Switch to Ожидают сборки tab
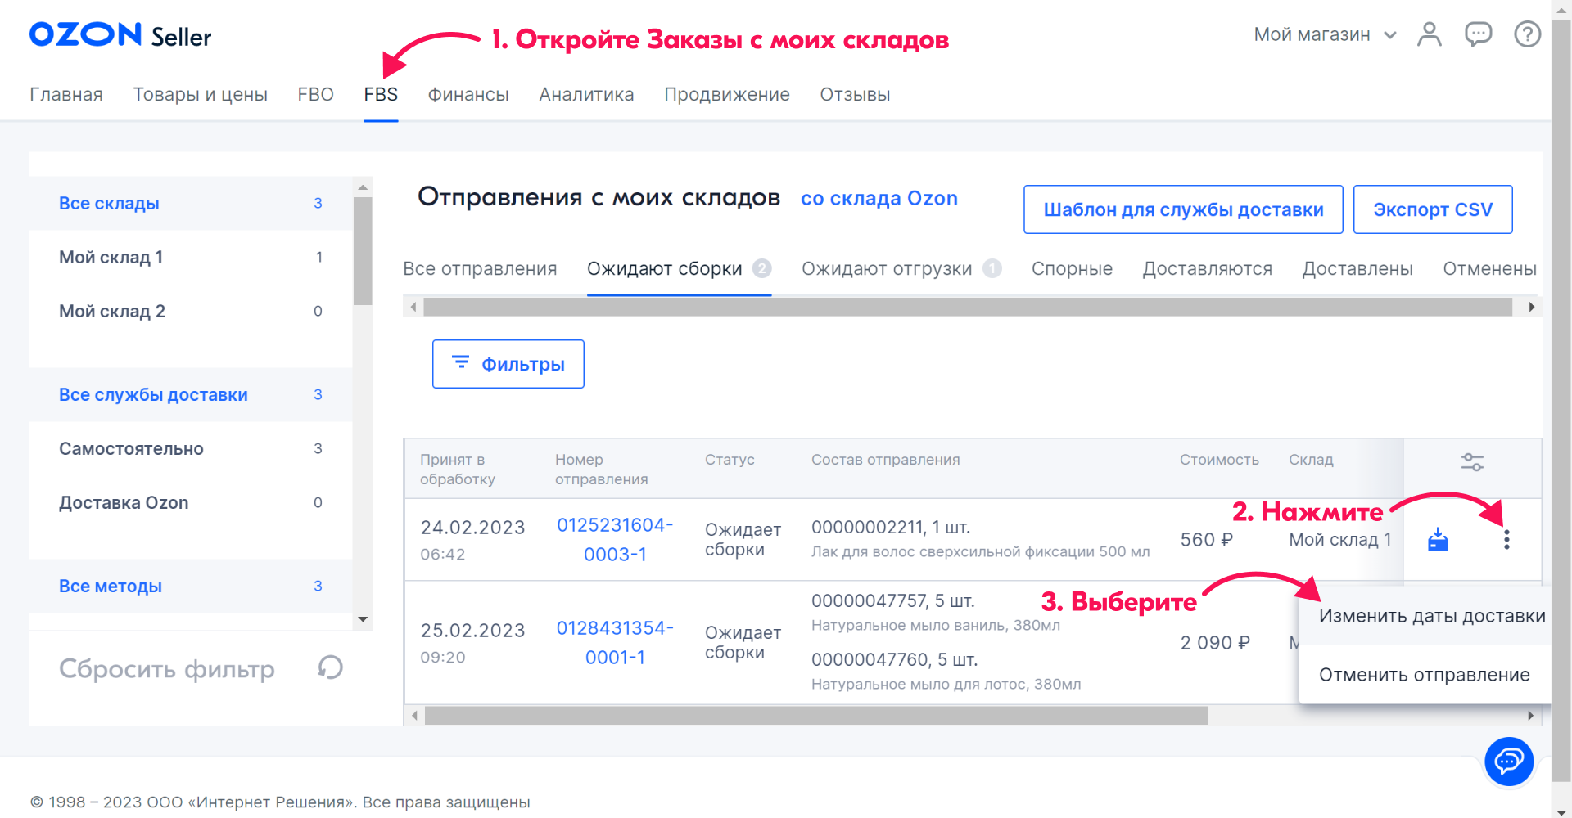 [679, 269]
